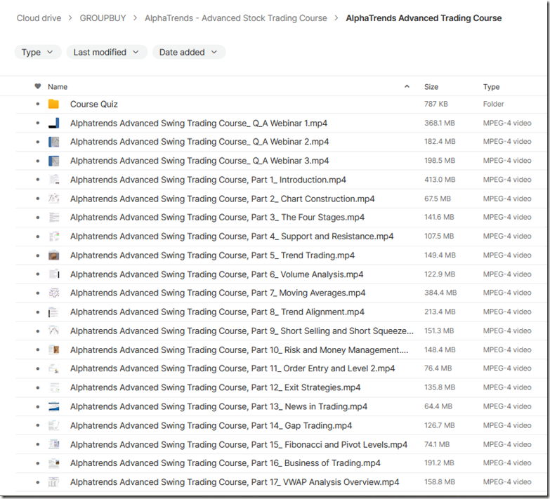Open Part 15_ Fibonacci and Pivot Levels.mp4
Viewport: 550px width, 499px height.
pyautogui.click(x=238, y=444)
